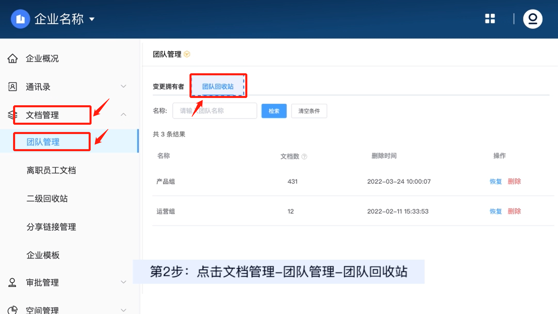The height and width of the screenshot is (314, 558).
Task: Collapse the 文档管理 chevron
Action: click(124, 115)
